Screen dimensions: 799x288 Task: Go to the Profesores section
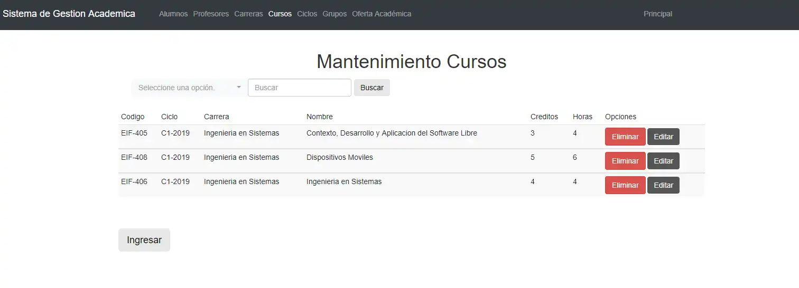pos(211,14)
